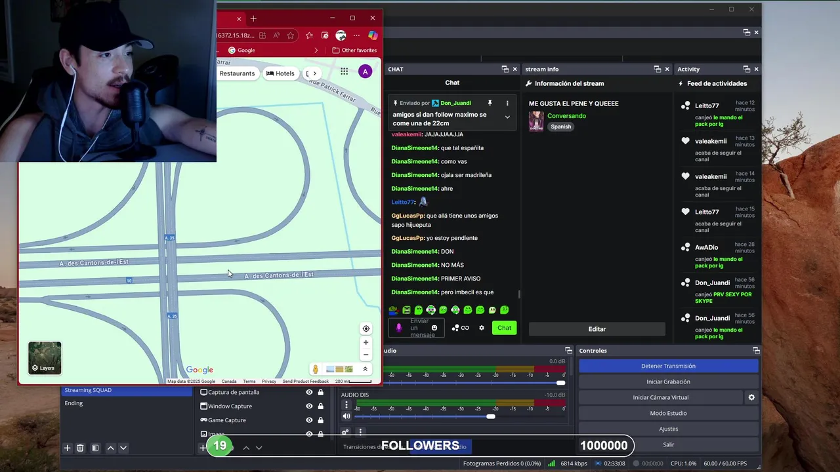This screenshot has height=472, width=840.
Task: Move the selected scene down
Action: [123, 448]
